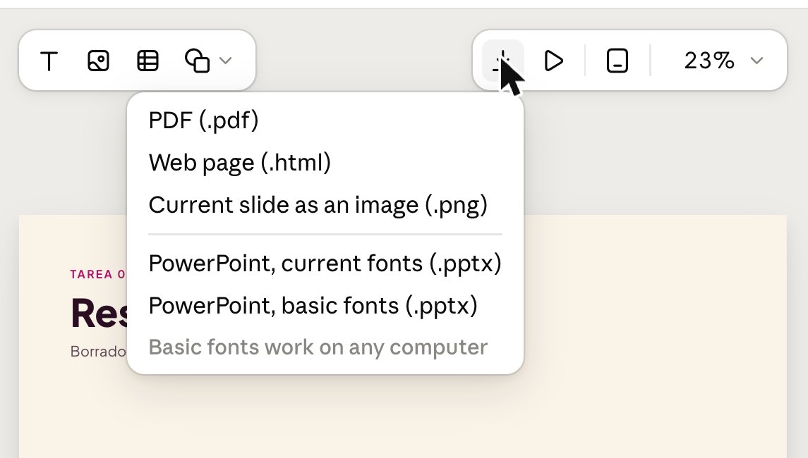Select the 'Borrado' subtitle text on slide
This screenshot has height=458, width=808.
[x=98, y=352]
